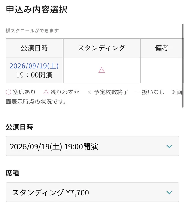Click the empty 備考 cell in the table
The height and width of the screenshot is (210, 185).
(162, 70)
